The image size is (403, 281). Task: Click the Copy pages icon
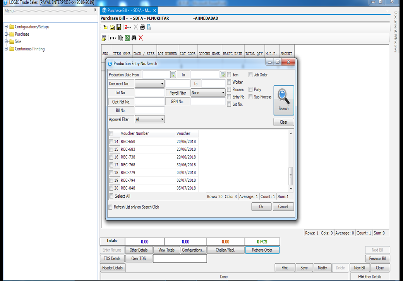(120, 38)
